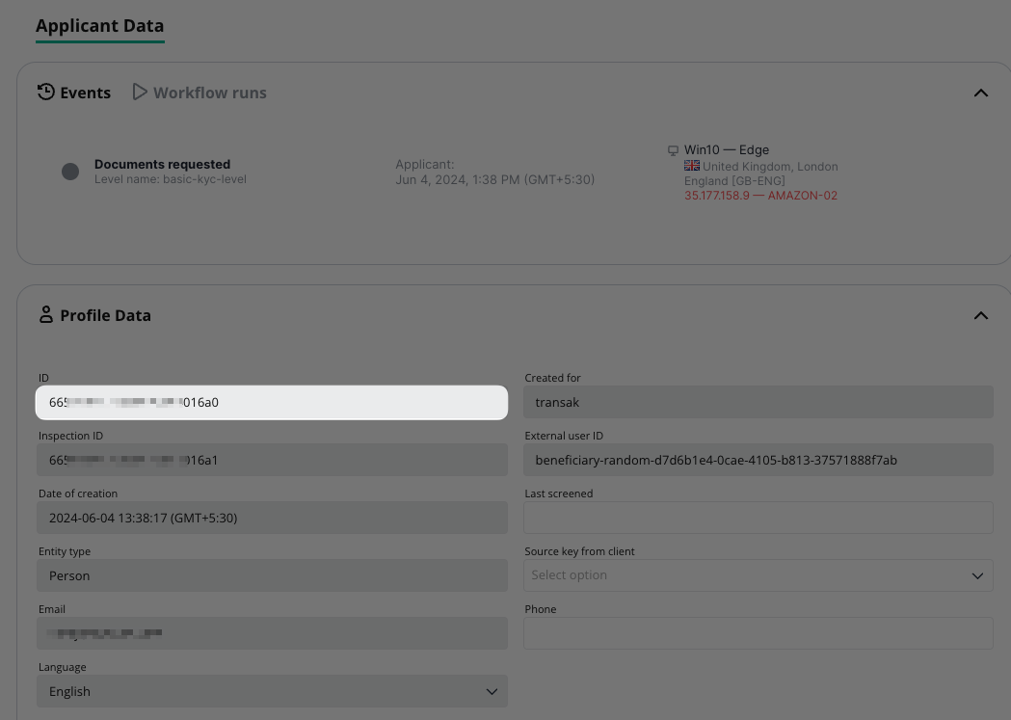The height and width of the screenshot is (720, 1011).
Task: Click the Profile Data person icon
Action: 45,315
